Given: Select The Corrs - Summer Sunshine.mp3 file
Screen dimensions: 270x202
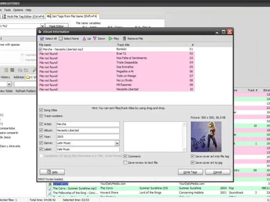Looking at the screenshot, I should (75, 189).
